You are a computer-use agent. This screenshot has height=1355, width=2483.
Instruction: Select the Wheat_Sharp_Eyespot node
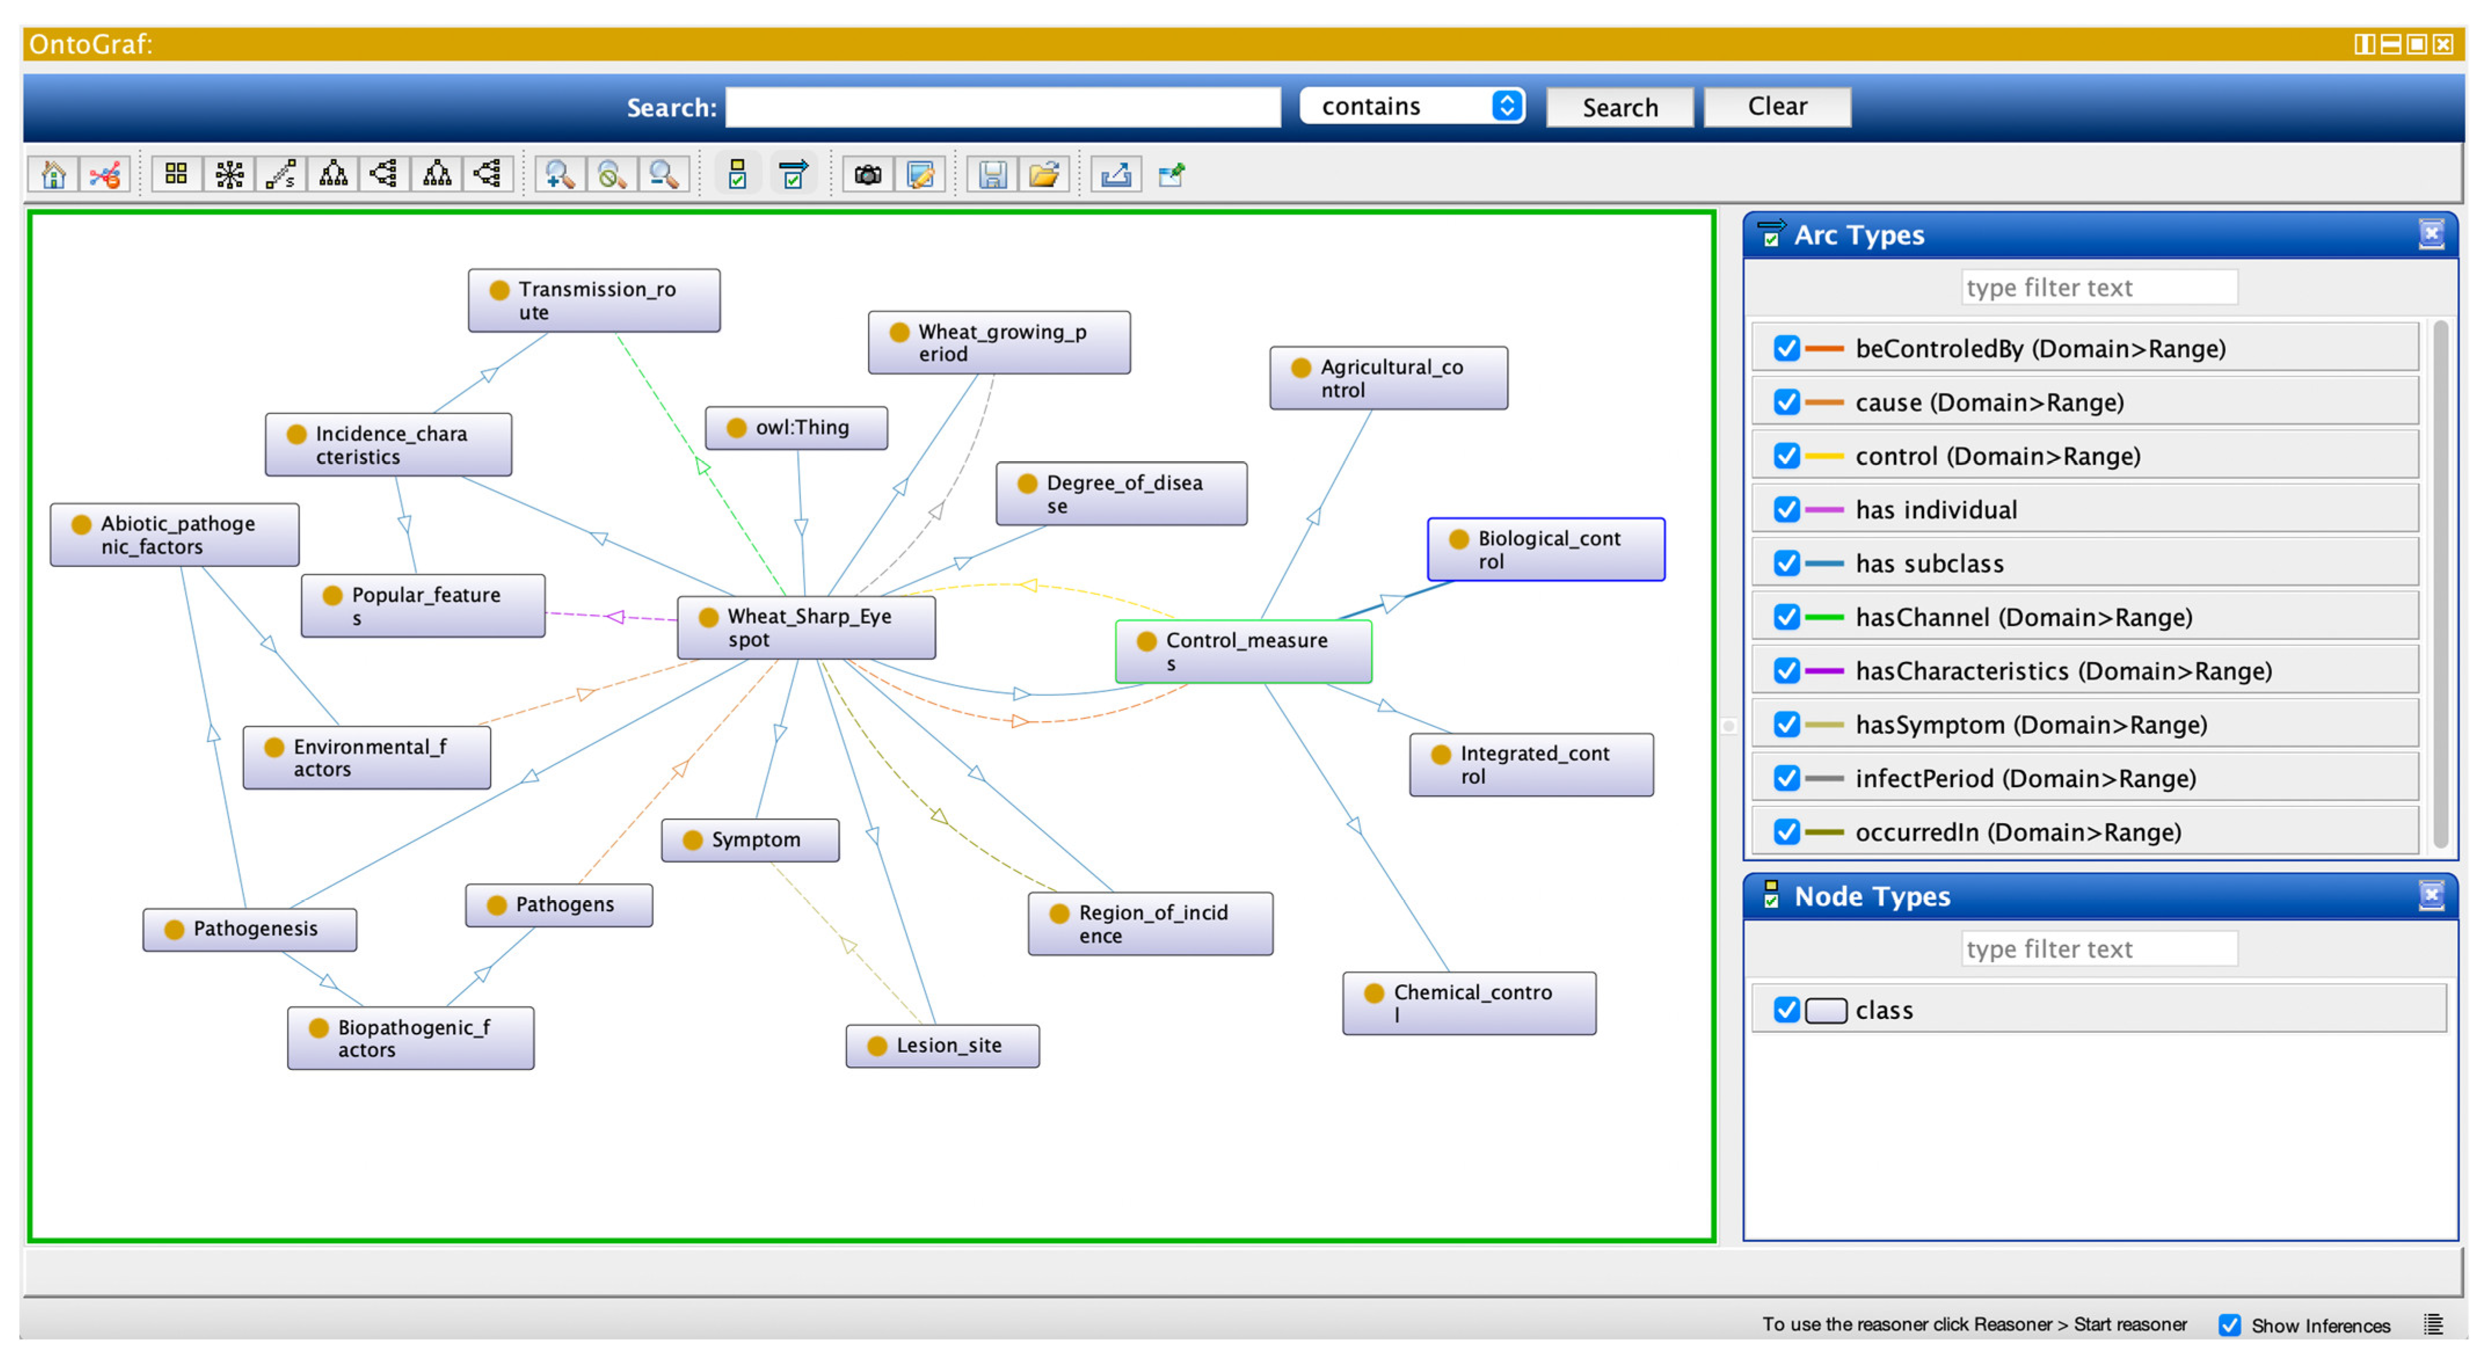[x=806, y=627]
